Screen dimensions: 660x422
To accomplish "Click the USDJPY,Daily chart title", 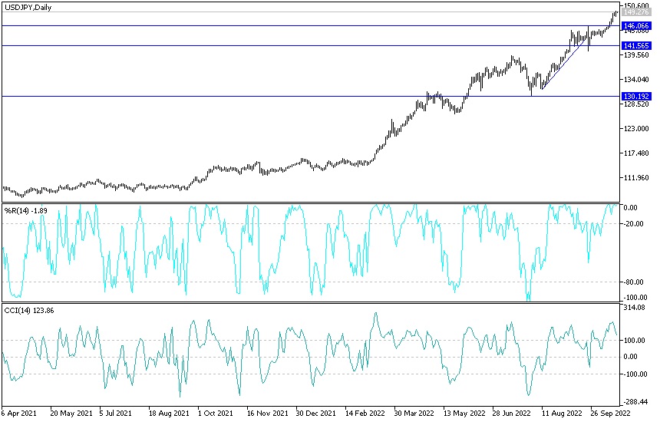I will pyautogui.click(x=28, y=8).
